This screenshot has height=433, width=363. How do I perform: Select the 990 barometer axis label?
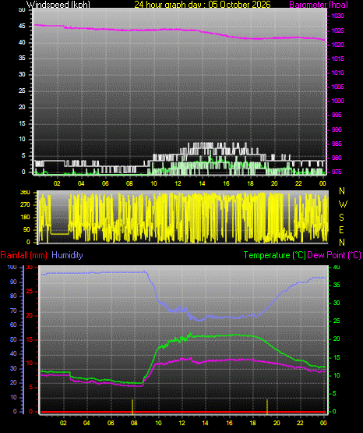(337, 130)
